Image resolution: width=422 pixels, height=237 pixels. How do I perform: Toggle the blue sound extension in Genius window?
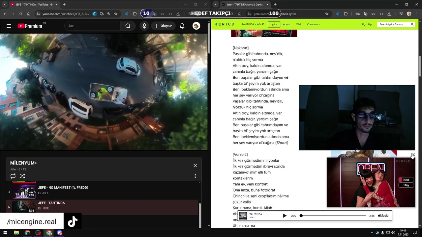[338, 14]
